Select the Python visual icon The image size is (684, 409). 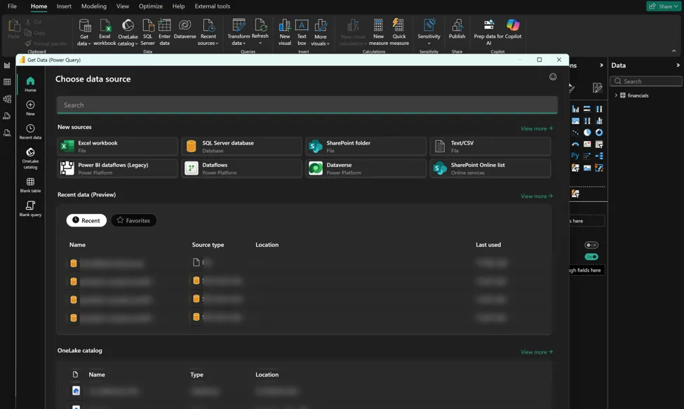(575, 156)
